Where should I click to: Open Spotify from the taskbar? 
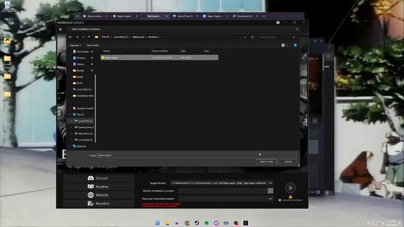206,223
